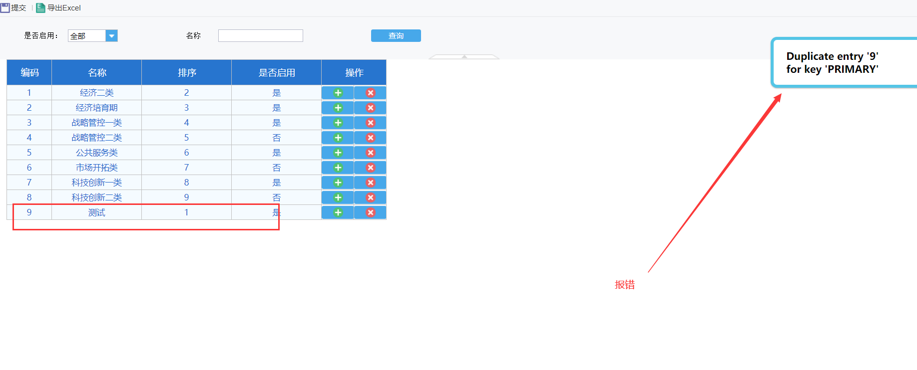Screen dimensions: 917x370
Task: Delete the 经济培育期 row
Action: point(370,108)
